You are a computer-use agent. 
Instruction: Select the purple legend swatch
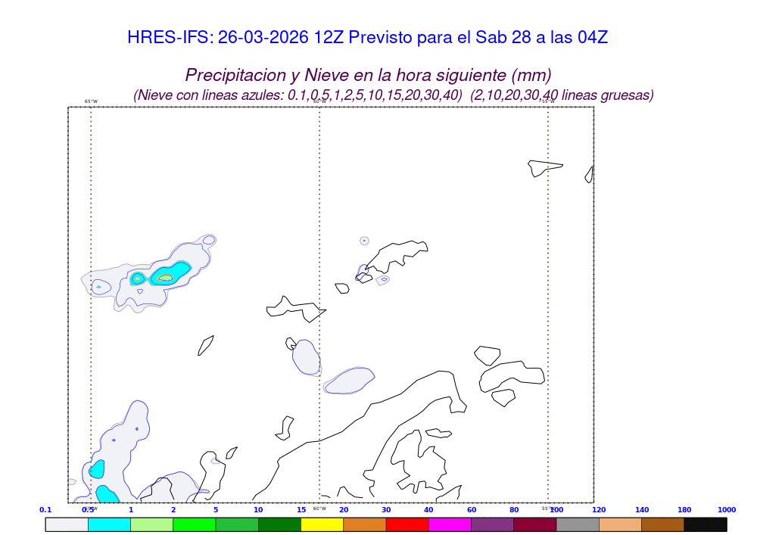[x=492, y=524]
